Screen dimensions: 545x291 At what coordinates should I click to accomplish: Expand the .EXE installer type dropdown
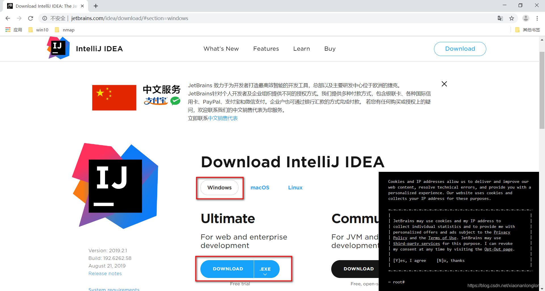click(x=267, y=269)
